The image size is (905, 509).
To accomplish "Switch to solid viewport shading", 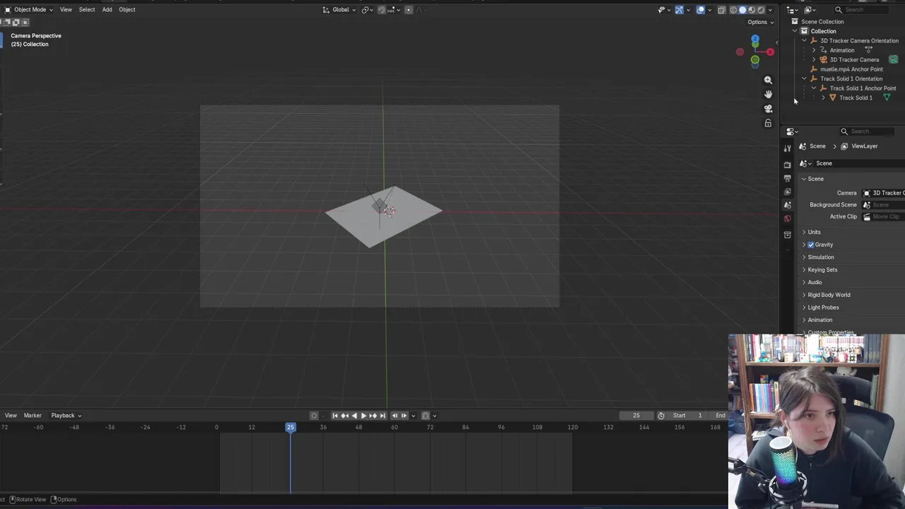I will coord(742,10).
